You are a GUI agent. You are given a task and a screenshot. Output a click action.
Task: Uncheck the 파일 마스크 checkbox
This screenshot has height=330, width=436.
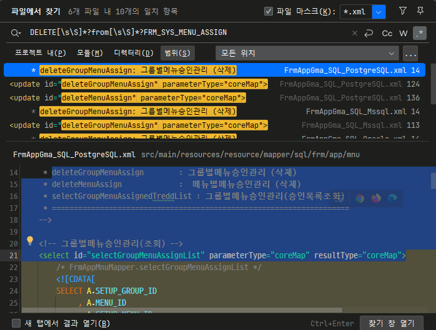click(x=269, y=11)
